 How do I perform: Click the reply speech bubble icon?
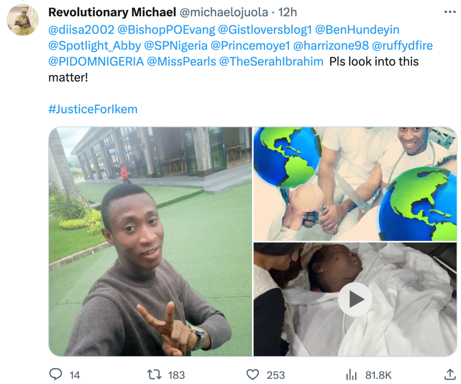(55, 375)
